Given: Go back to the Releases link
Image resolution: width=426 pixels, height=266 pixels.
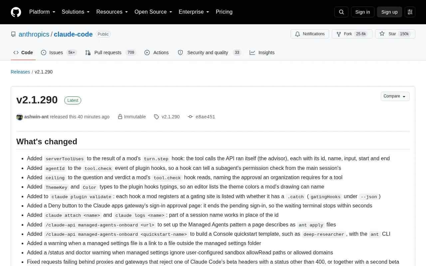Looking at the screenshot, I should (x=20, y=72).
